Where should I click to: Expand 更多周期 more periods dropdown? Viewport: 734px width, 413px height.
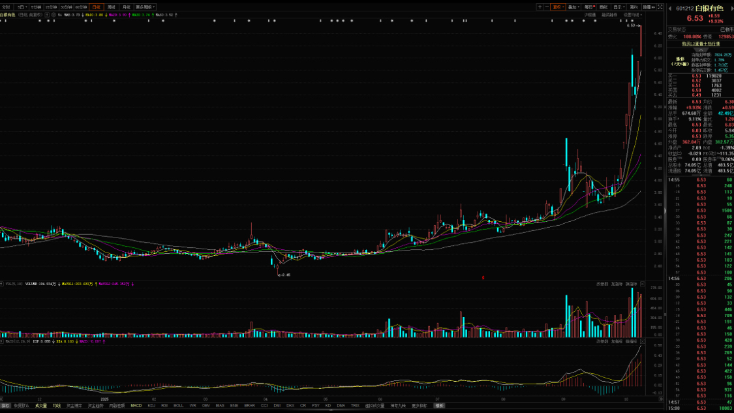(x=145, y=7)
